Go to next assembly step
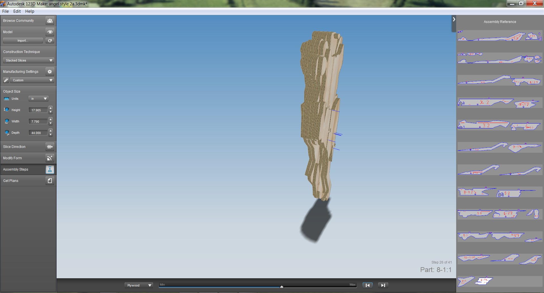 point(383,285)
